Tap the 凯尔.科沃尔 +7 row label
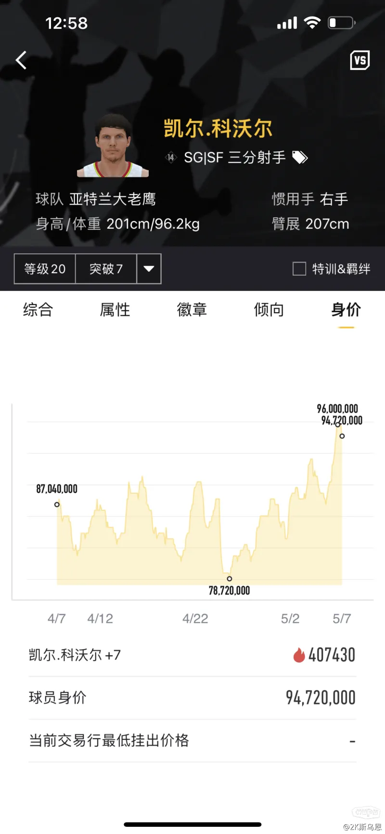 coord(75,655)
